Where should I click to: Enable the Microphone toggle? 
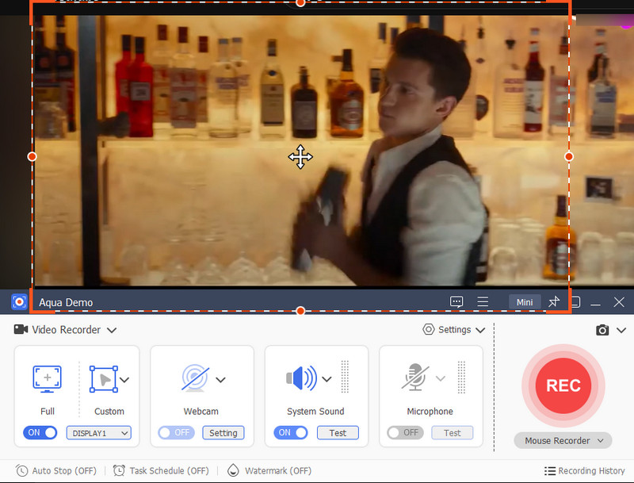404,433
